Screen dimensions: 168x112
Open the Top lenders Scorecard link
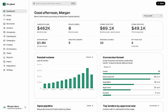coord(154,106)
